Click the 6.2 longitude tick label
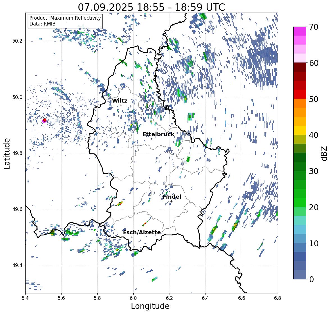Image resolution: width=331 pixels, height=313 pixels. tap(170, 298)
